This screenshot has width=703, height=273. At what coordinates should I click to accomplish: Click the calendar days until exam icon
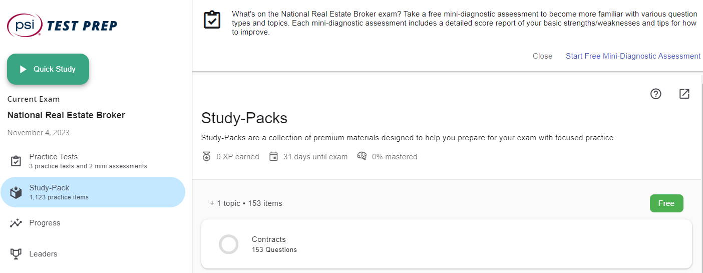pos(273,157)
